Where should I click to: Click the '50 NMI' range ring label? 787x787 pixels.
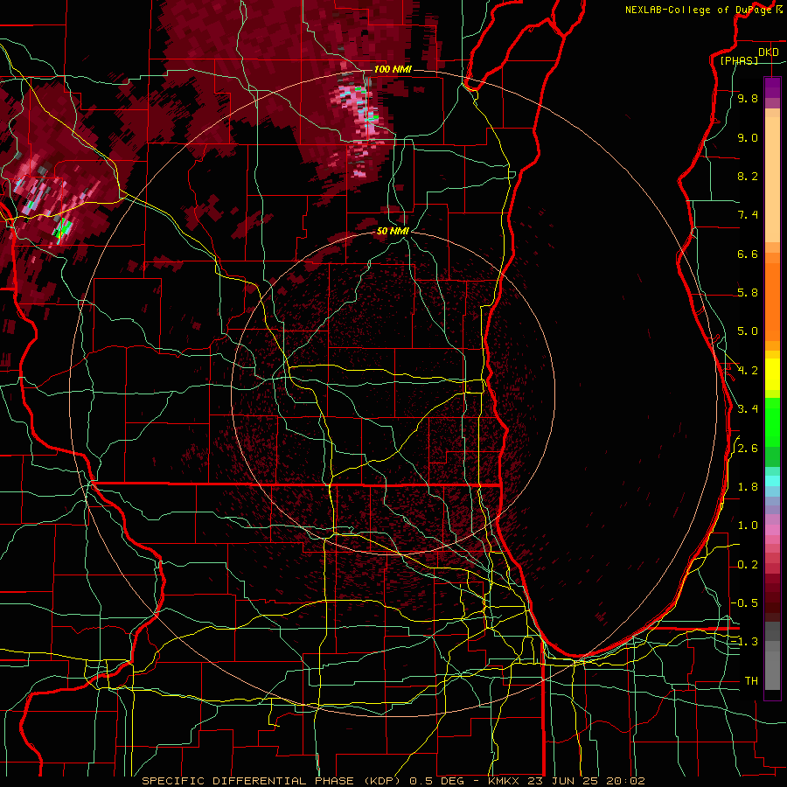pyautogui.click(x=393, y=231)
